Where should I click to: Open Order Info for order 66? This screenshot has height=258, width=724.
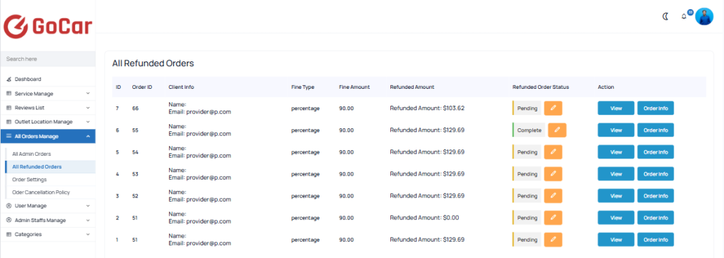[x=655, y=109]
